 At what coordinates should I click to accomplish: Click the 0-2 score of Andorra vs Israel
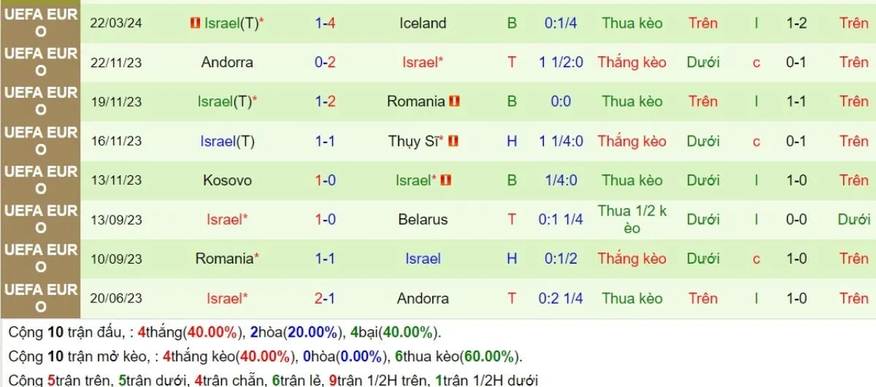click(325, 62)
